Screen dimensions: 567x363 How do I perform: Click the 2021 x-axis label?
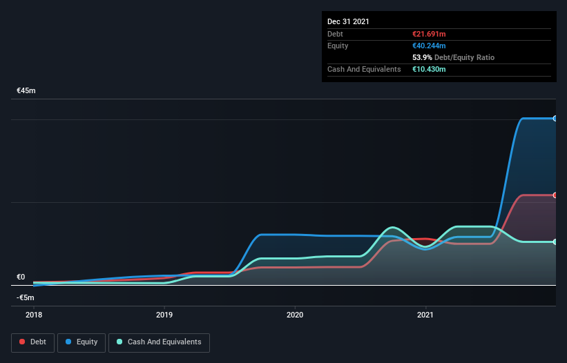[x=425, y=315]
